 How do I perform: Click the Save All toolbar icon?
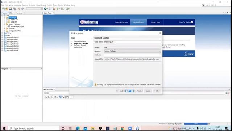(14, 9)
